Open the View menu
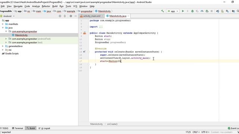This screenshot has height=134, width=239. (x=9, y=6)
